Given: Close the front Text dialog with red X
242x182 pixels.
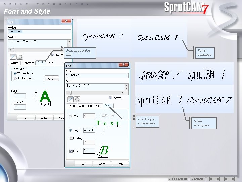Looking at the screenshot, I should tap(124, 65).
